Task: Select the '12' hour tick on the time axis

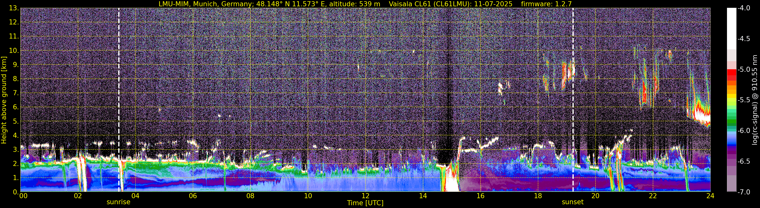Action: 366,196
